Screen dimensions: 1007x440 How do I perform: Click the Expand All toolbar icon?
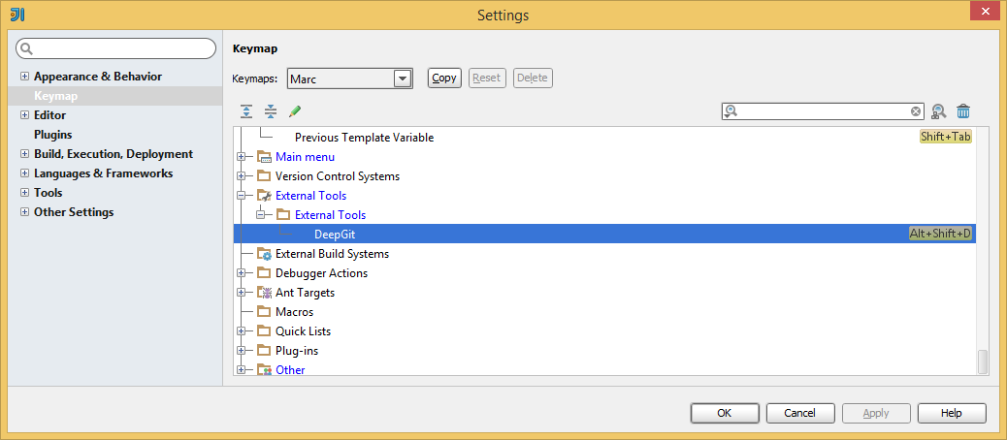click(x=246, y=112)
